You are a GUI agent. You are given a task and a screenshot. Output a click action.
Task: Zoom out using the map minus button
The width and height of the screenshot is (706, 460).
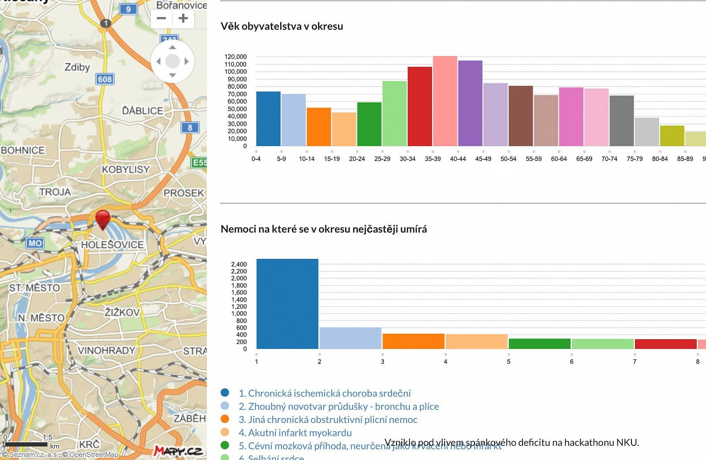click(161, 19)
